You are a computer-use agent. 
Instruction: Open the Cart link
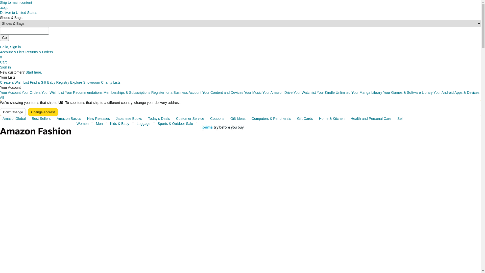click(3, 62)
